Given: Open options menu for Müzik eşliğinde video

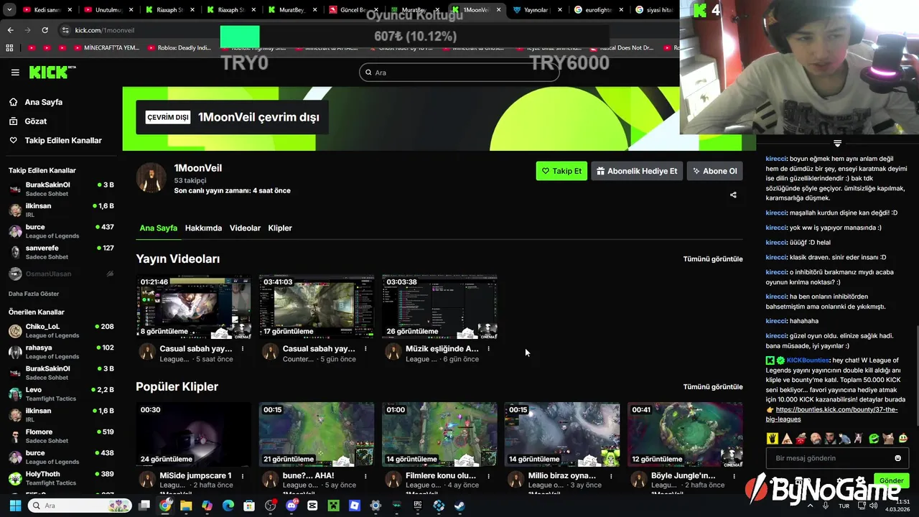Looking at the screenshot, I should 488,349.
